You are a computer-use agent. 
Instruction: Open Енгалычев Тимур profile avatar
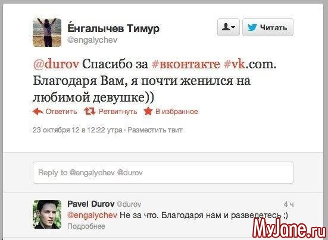[47, 33]
